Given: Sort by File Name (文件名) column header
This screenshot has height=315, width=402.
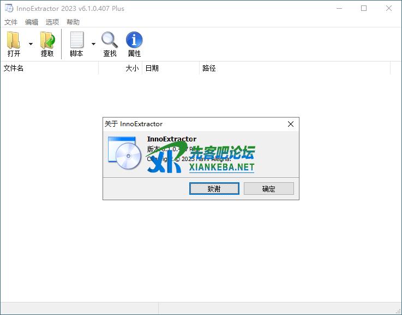Looking at the screenshot, I should point(49,69).
